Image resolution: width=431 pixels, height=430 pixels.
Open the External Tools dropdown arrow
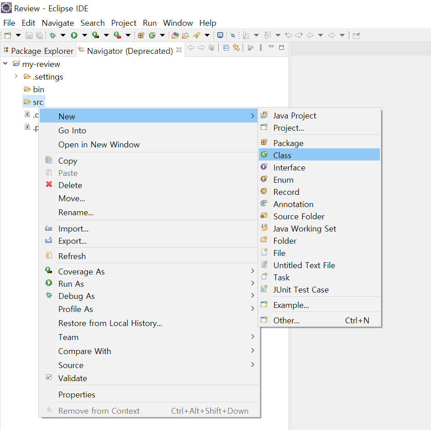[x=128, y=35]
